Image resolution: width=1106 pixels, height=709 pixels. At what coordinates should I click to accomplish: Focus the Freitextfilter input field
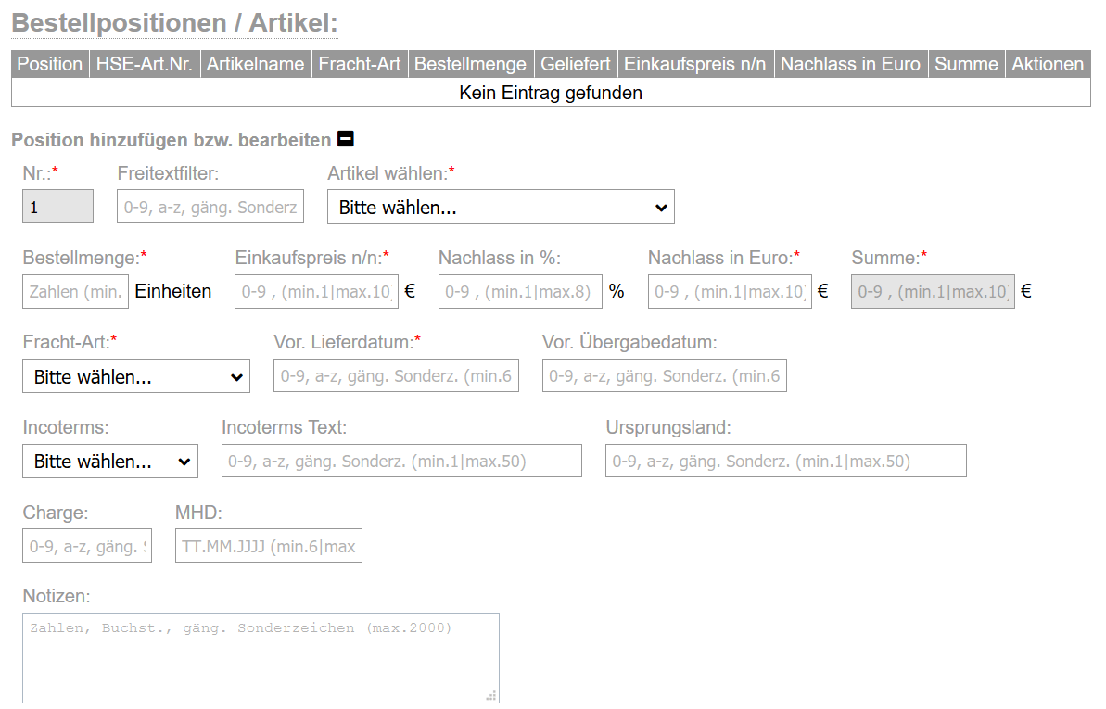(x=210, y=207)
